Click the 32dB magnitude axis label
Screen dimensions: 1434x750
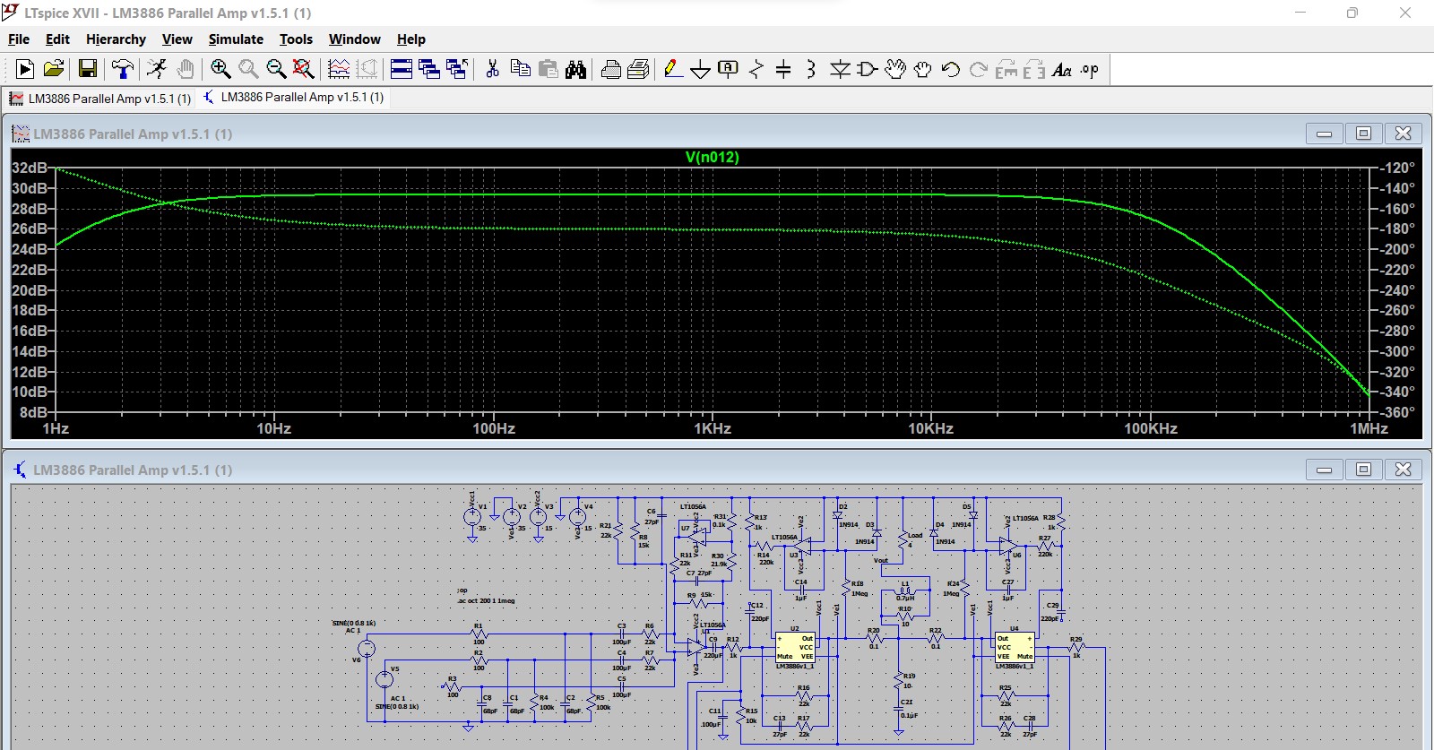(29, 168)
